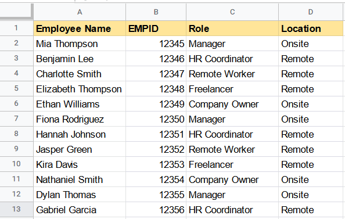Select Elizabeth Thompson's Freelancer role cell

click(x=232, y=89)
